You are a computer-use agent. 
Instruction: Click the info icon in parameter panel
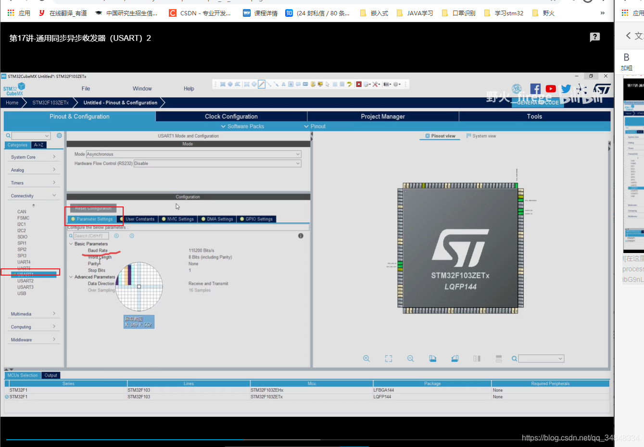pos(301,236)
